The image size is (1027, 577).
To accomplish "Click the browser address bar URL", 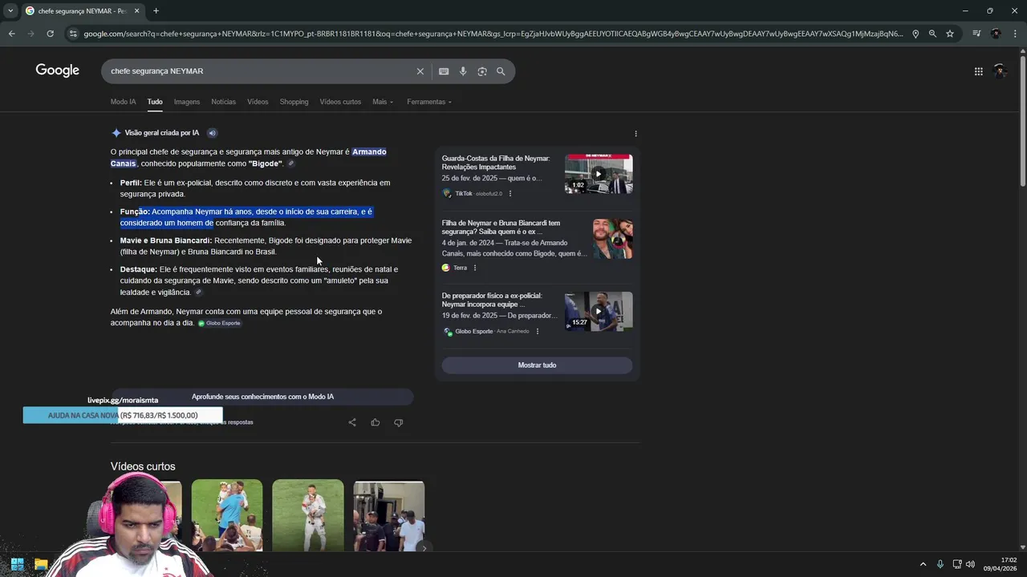I will coord(493,34).
